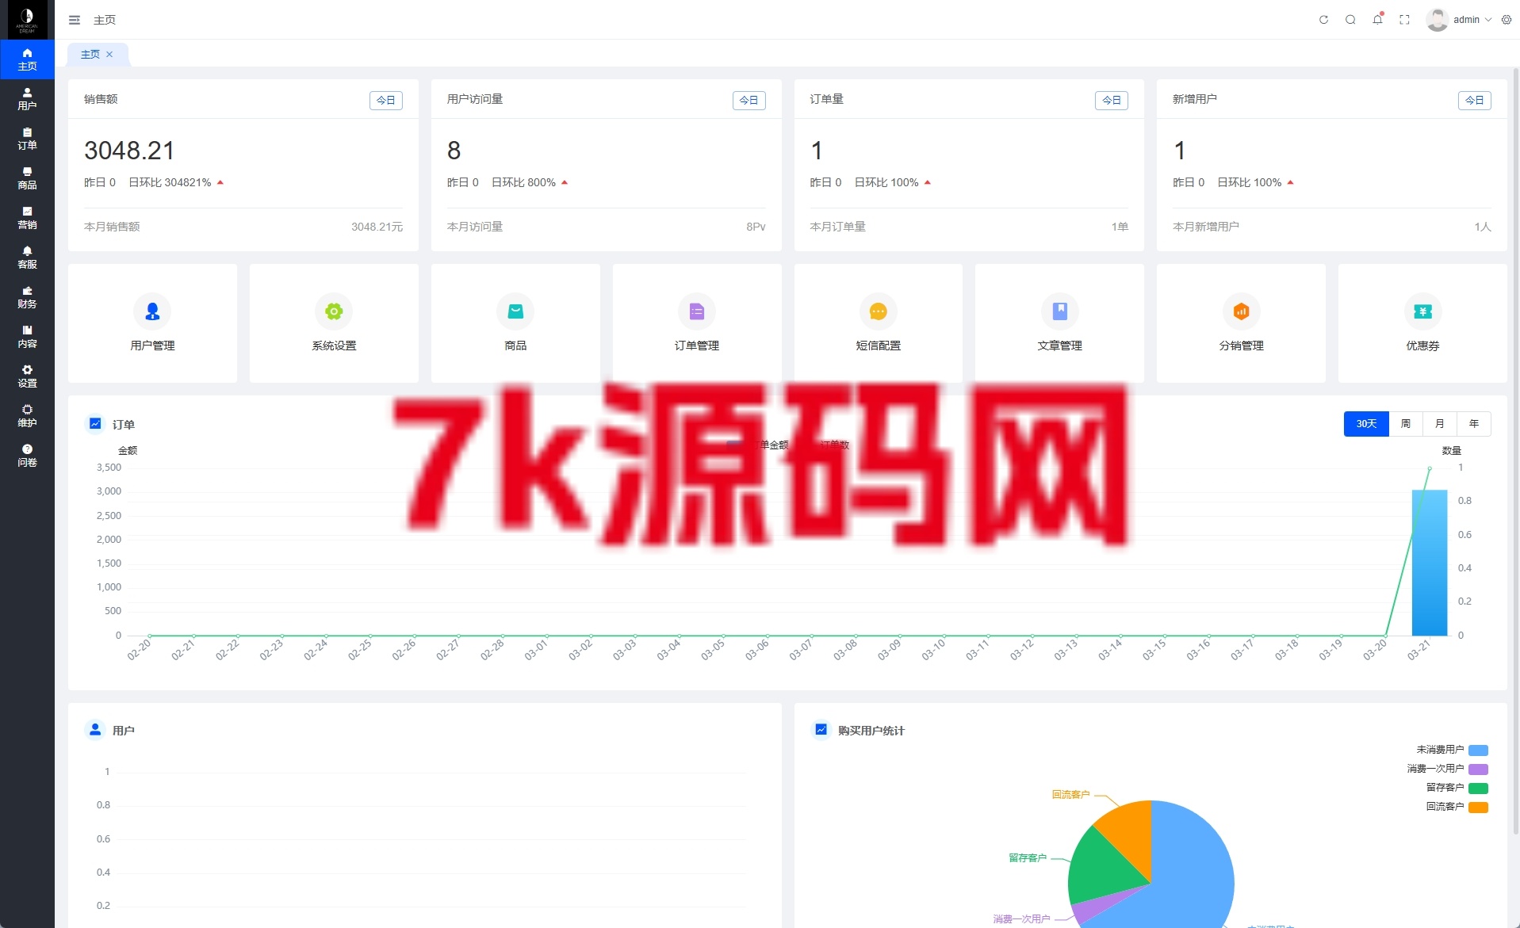Toggle 留存客户 legend swatch
The image size is (1520, 928).
pyautogui.click(x=1478, y=789)
